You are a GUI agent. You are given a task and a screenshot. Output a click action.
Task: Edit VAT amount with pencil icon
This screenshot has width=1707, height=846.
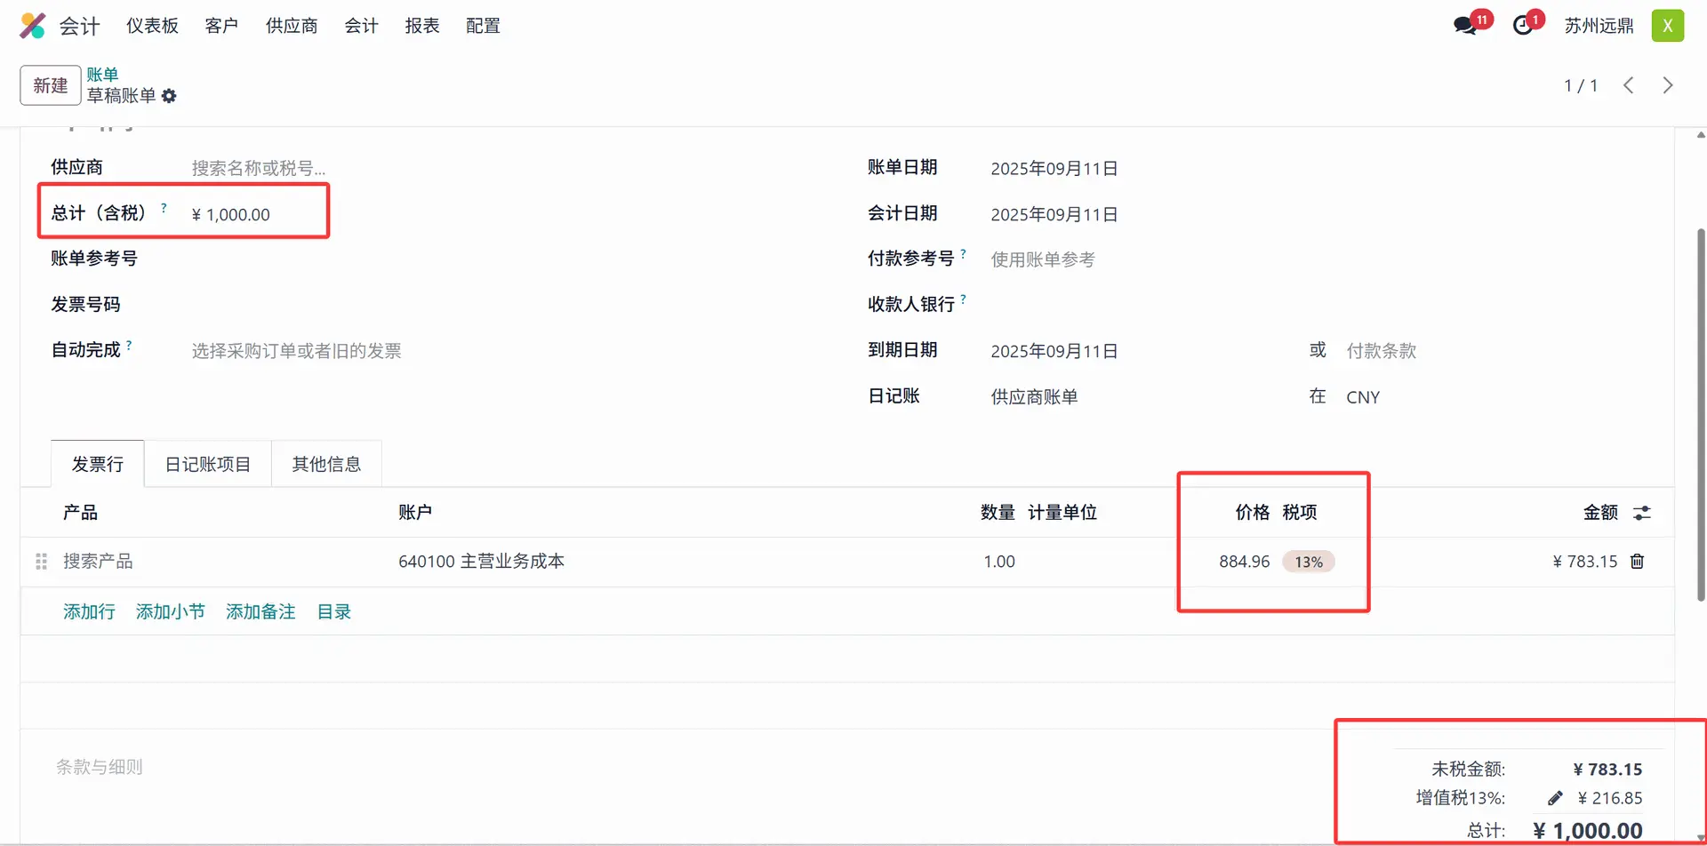point(1555,798)
